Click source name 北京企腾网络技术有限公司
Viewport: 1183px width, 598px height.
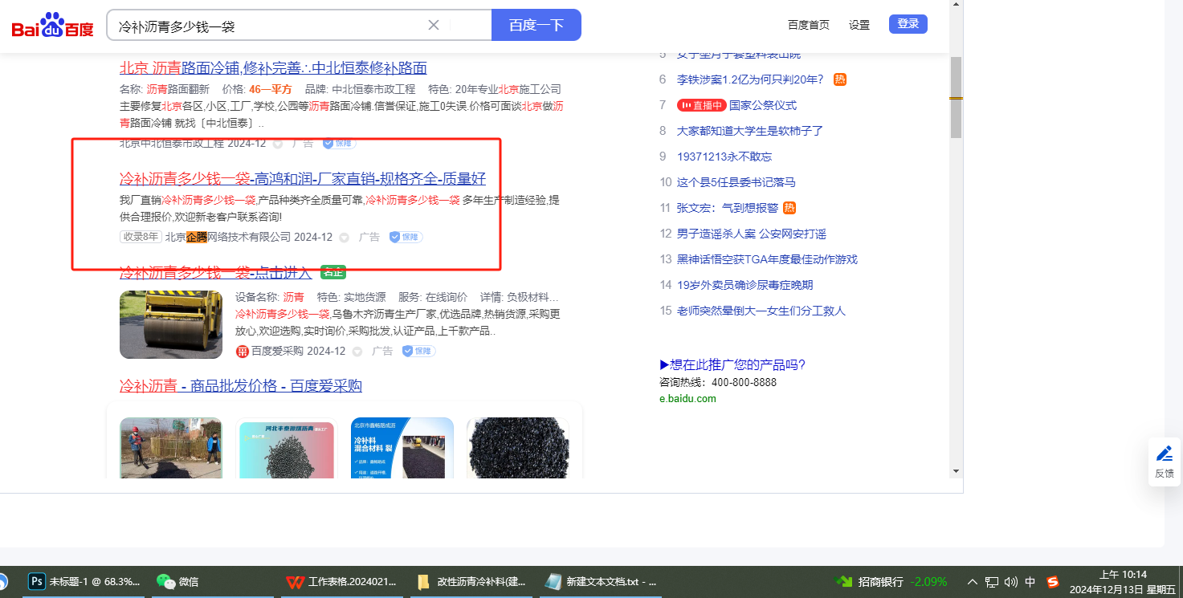click(x=228, y=237)
